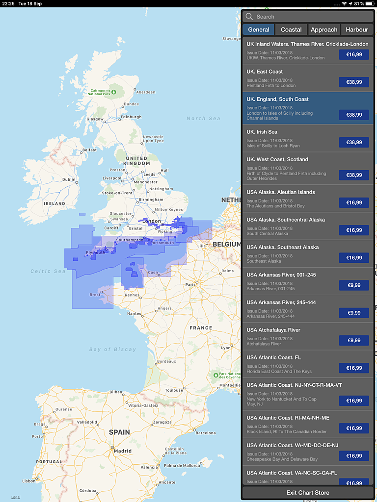Switch to the General tab

coord(258,29)
